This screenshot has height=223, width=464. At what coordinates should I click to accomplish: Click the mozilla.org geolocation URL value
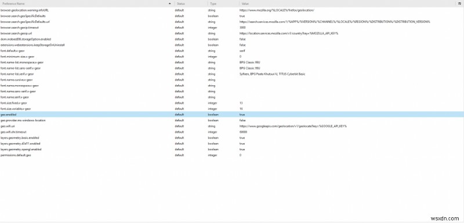(277, 10)
